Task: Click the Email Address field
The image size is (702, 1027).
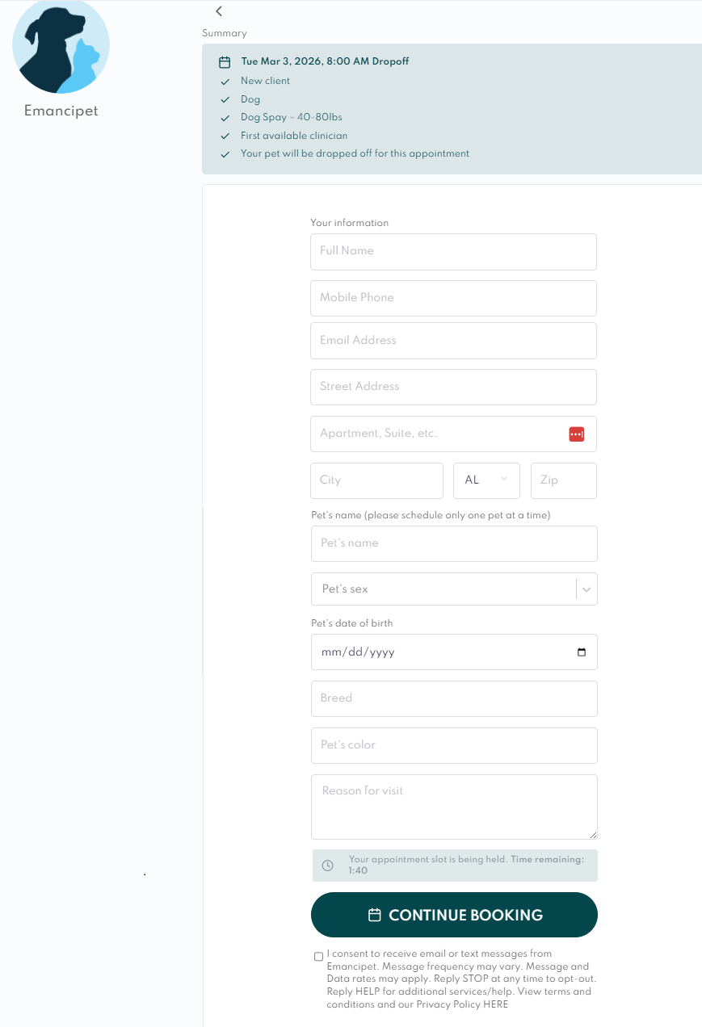Action: click(x=453, y=341)
